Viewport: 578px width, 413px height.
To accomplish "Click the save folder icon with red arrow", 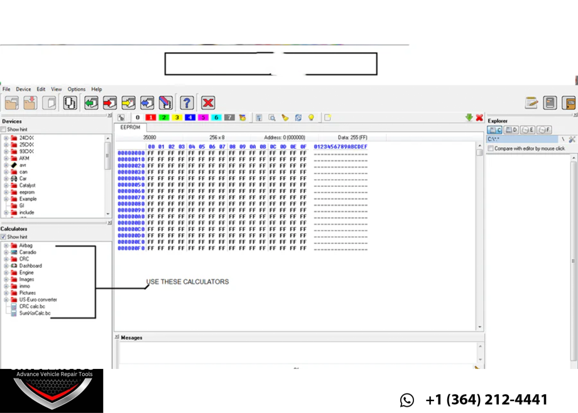I will click(x=30, y=103).
